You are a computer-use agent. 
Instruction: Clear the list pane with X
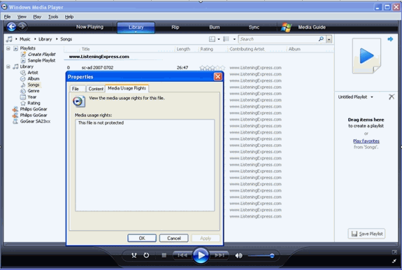[392, 97]
